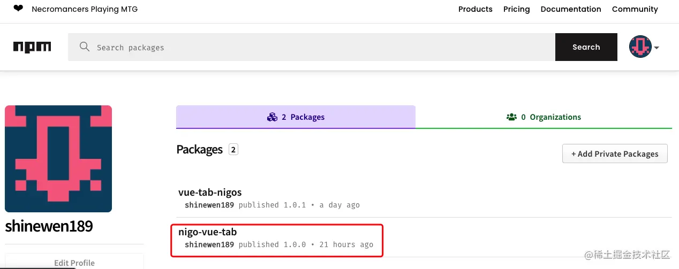Click the packages count badge 2
The width and height of the screenshot is (679, 269).
pos(233,150)
